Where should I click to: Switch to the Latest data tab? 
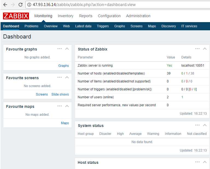point(83,26)
